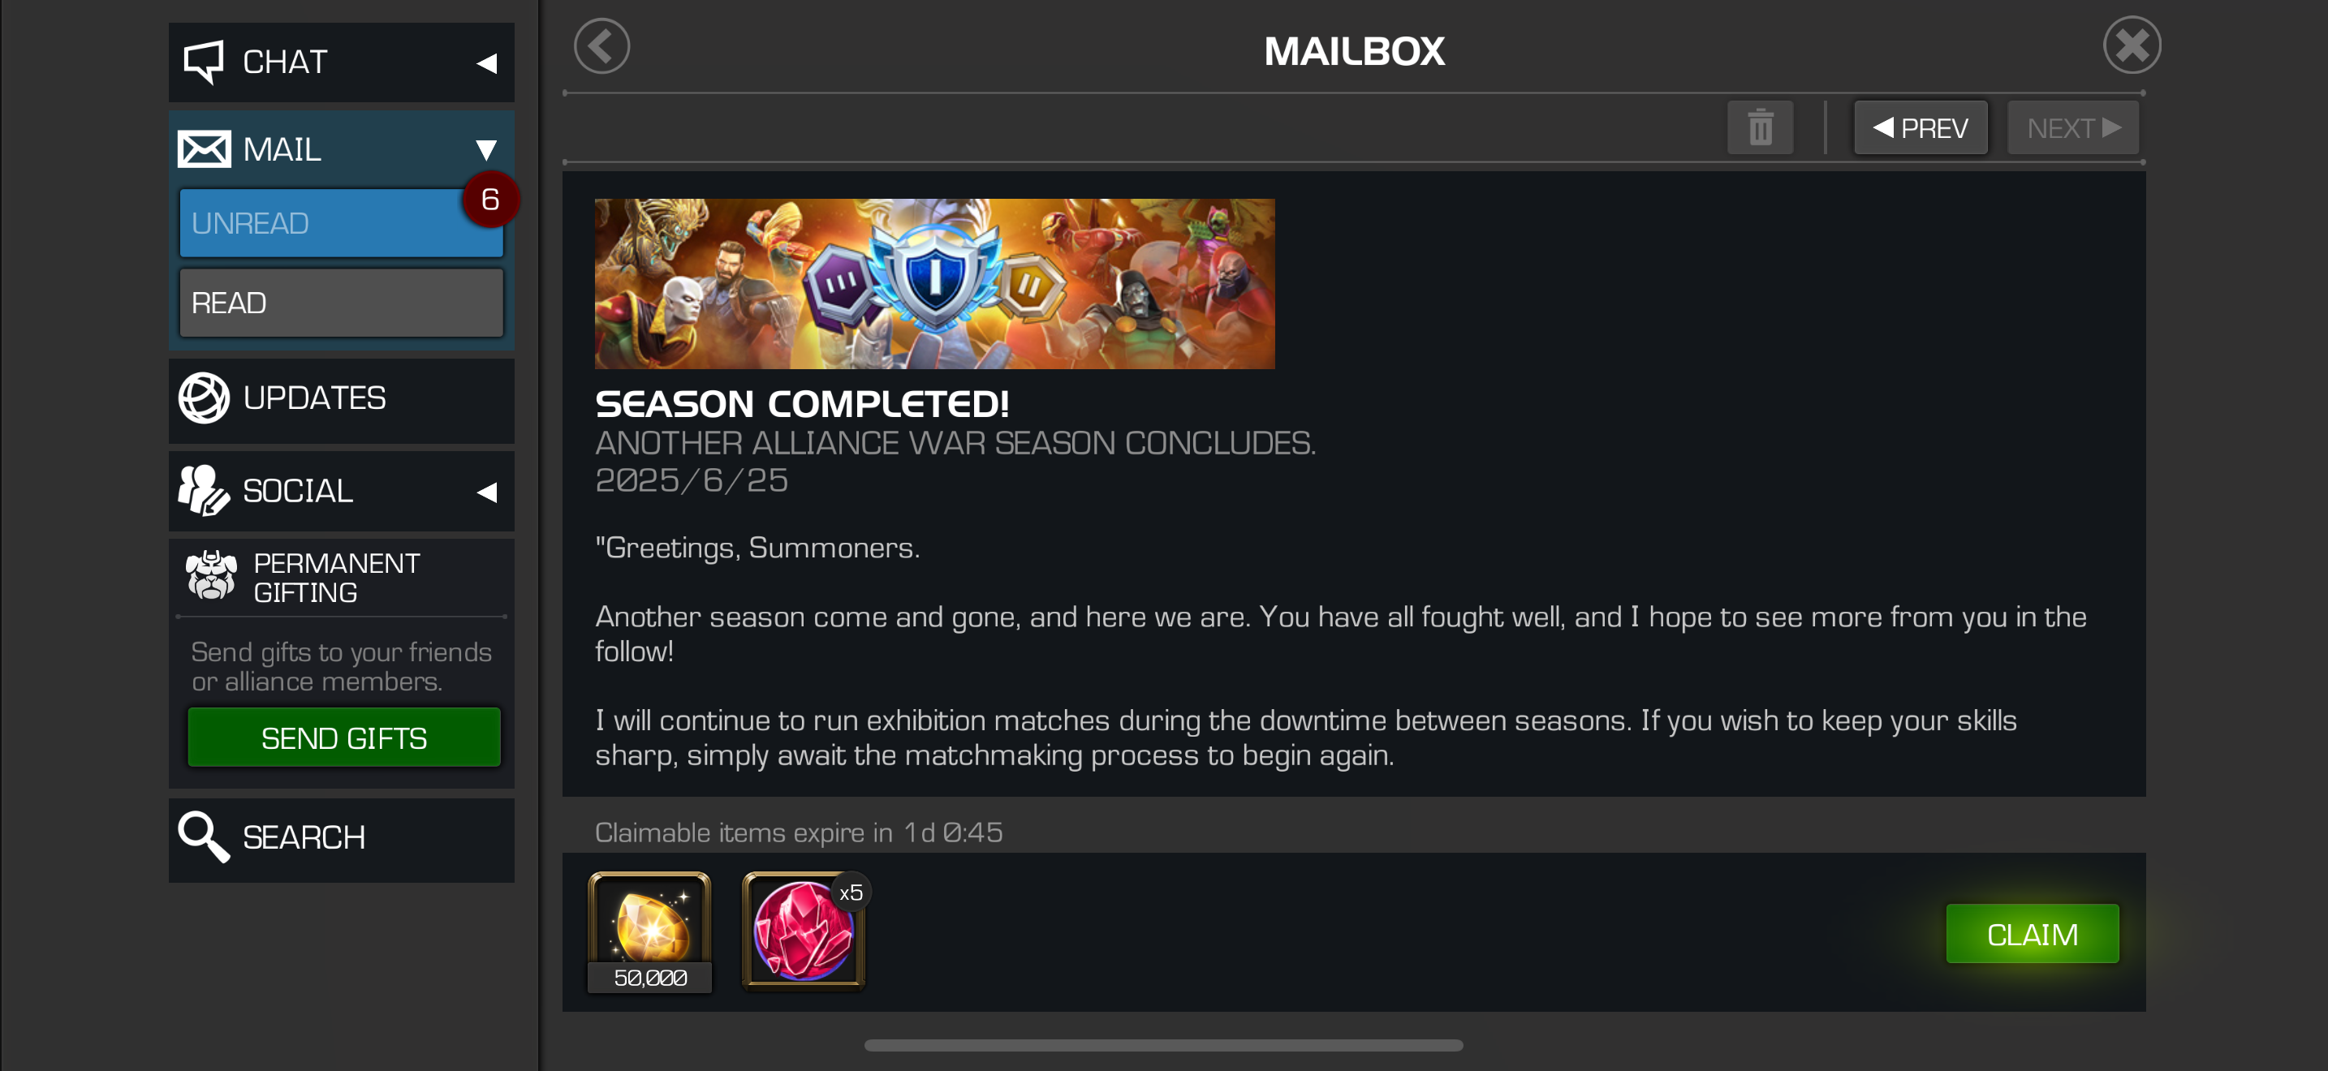Open Updates via the globe icon
This screenshot has height=1071, width=2328.
(205, 398)
